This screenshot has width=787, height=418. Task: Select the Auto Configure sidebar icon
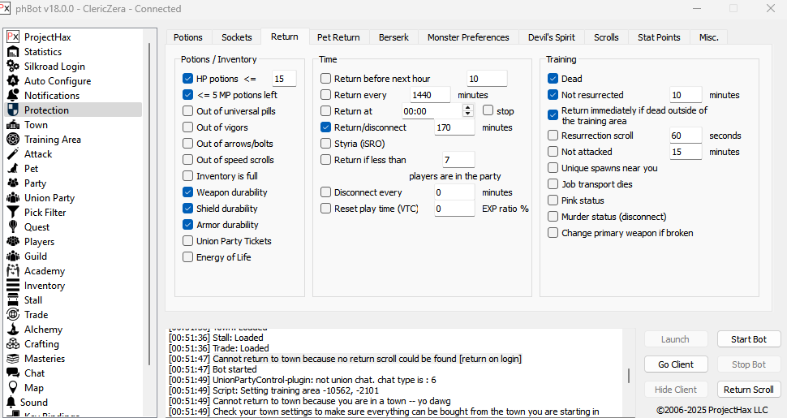pyautogui.click(x=12, y=81)
